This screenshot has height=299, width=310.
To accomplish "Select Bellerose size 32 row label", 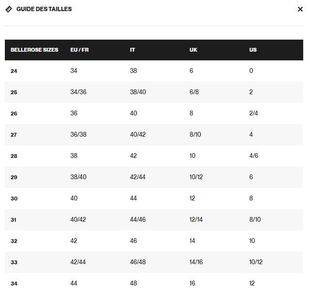I will coord(14,241).
